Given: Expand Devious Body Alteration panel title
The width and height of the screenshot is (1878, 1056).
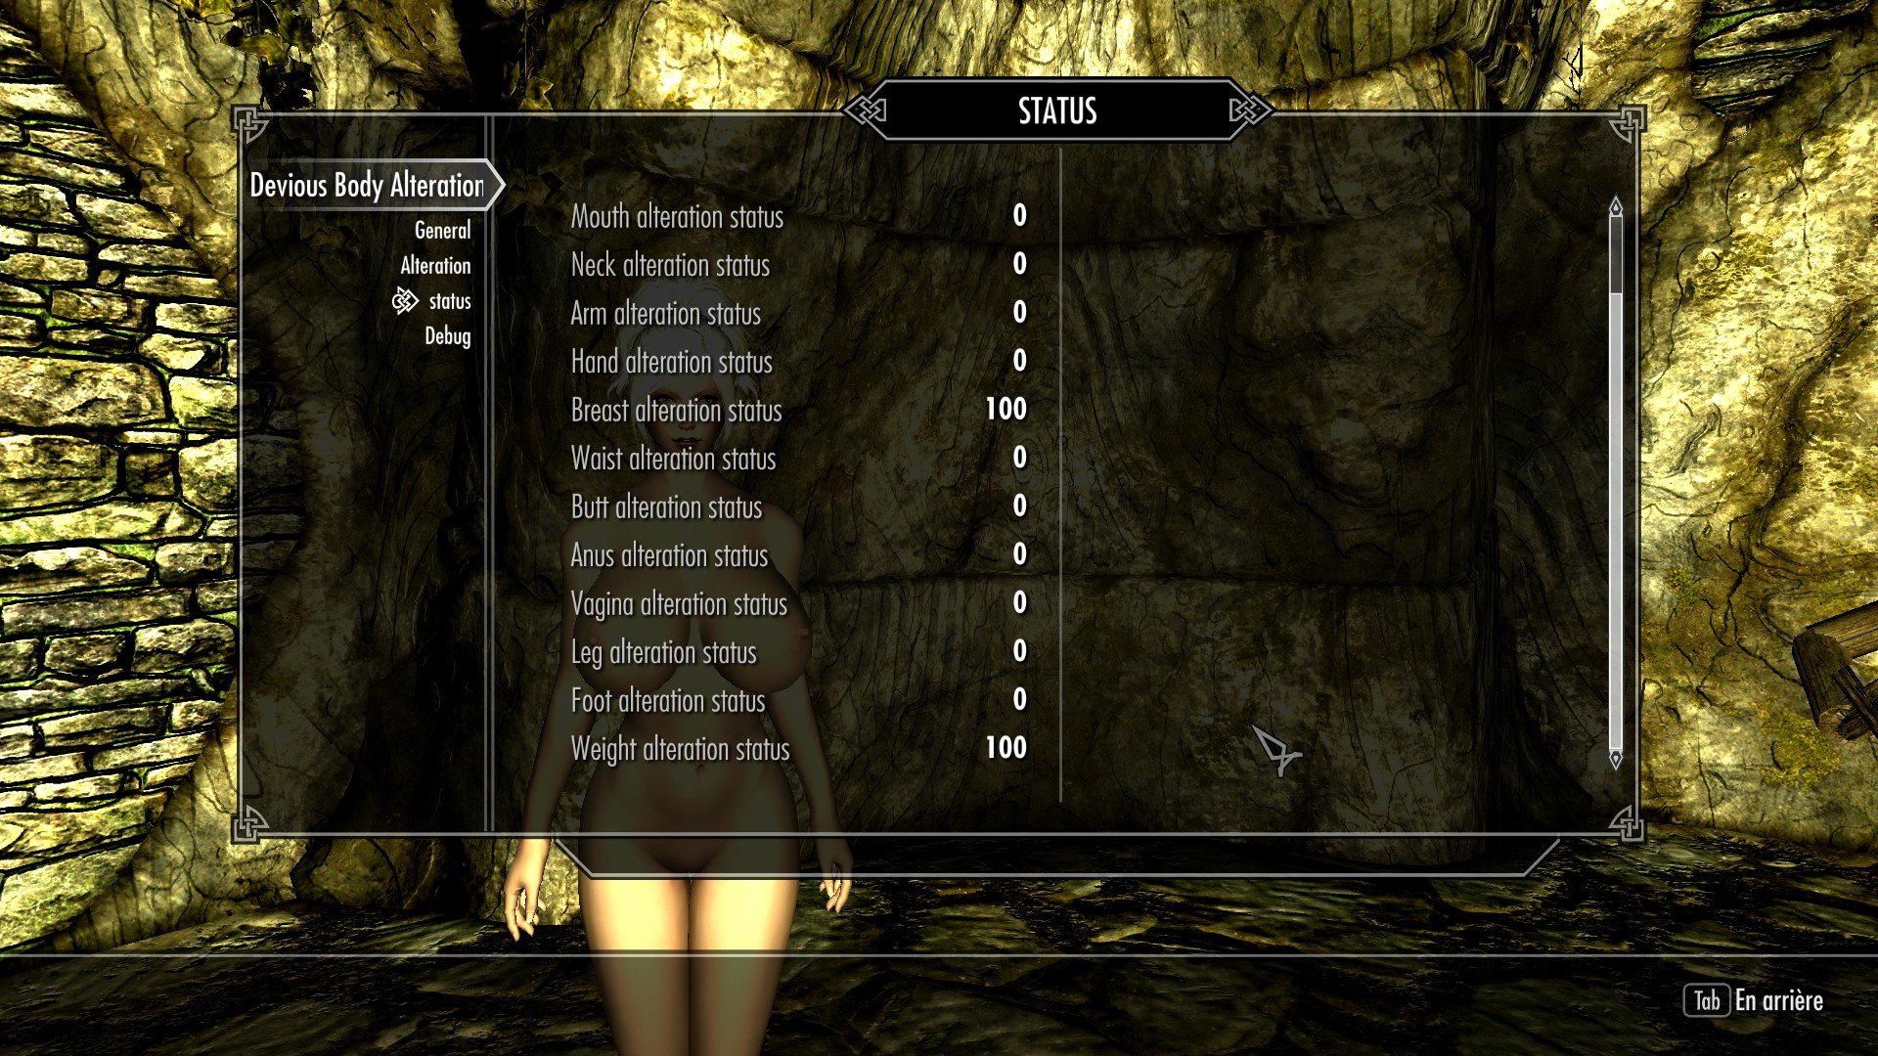Looking at the screenshot, I should [365, 185].
